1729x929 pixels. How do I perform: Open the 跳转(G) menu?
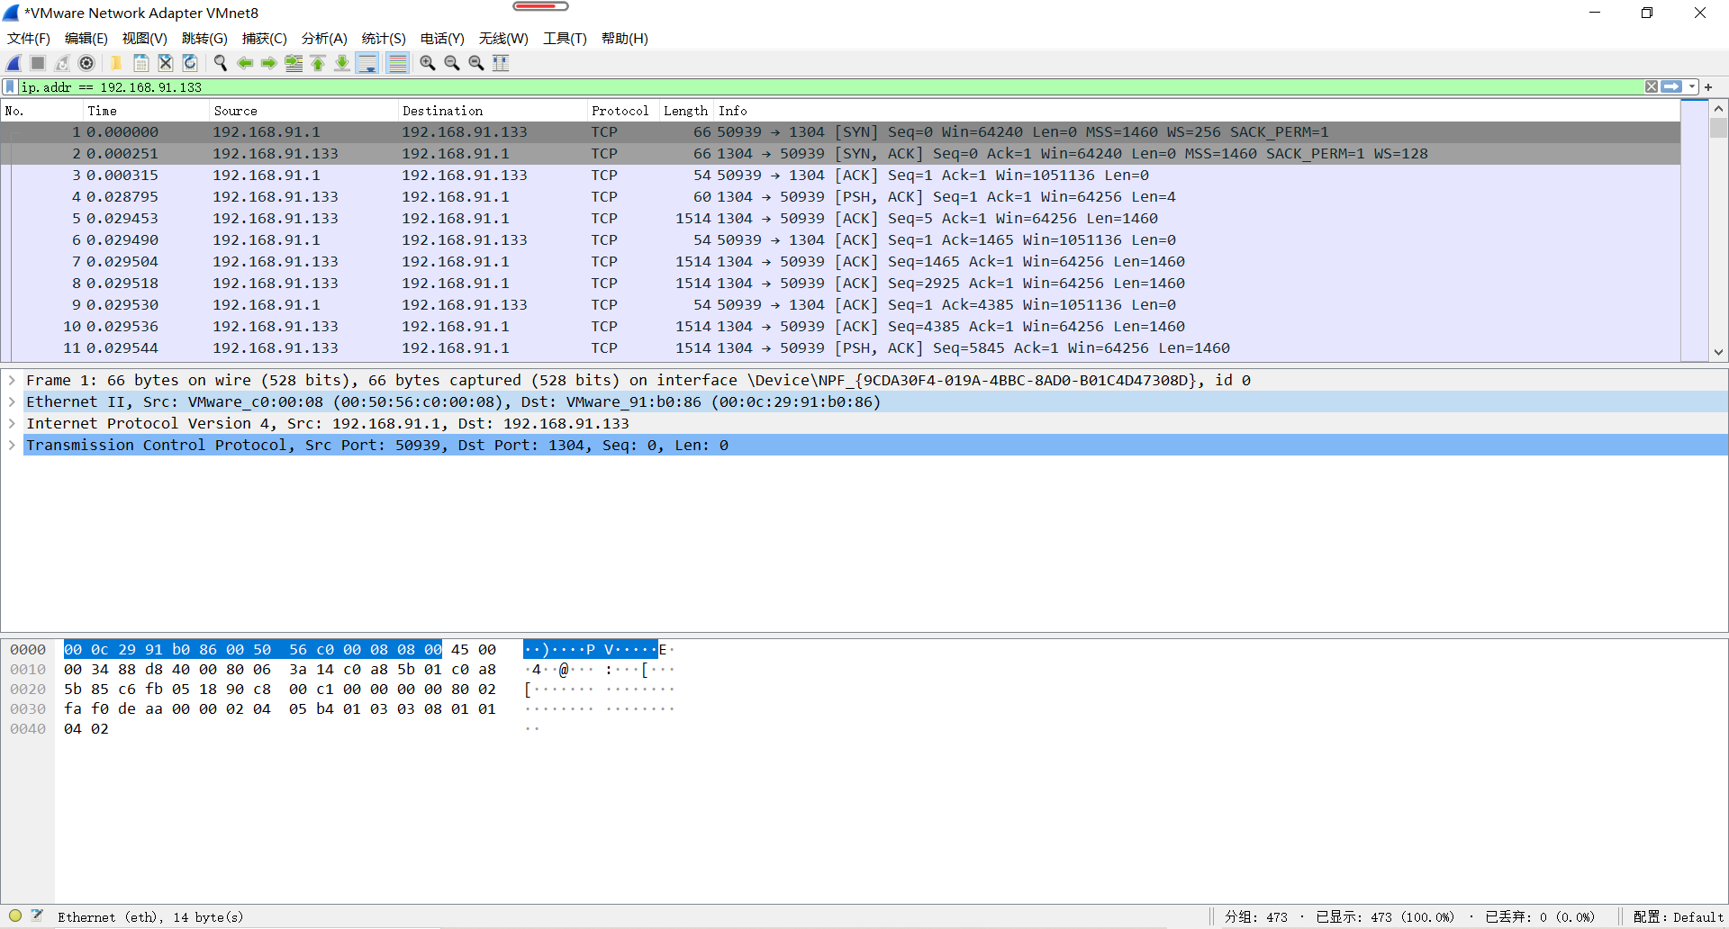coord(204,39)
